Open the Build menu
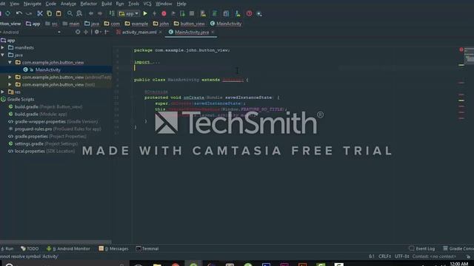 (107, 4)
